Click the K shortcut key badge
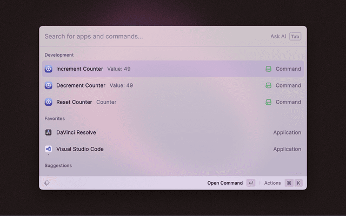Viewport: 346px width, 216px height. 298,183
